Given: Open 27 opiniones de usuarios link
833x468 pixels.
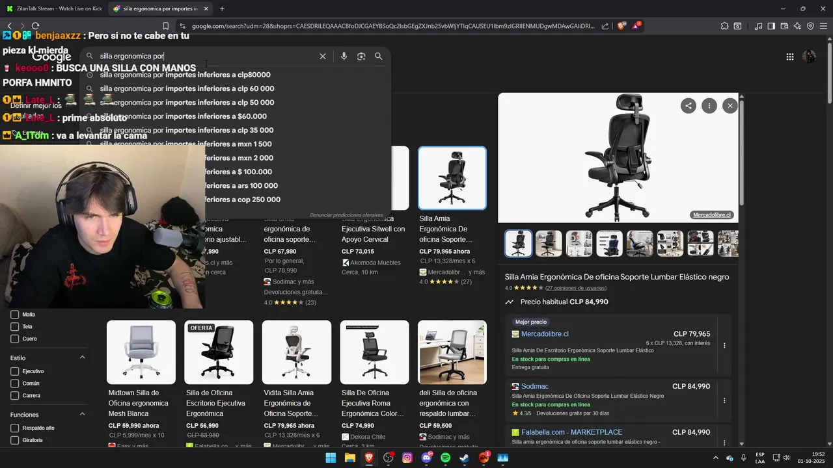Looking at the screenshot, I should pyautogui.click(x=576, y=288).
